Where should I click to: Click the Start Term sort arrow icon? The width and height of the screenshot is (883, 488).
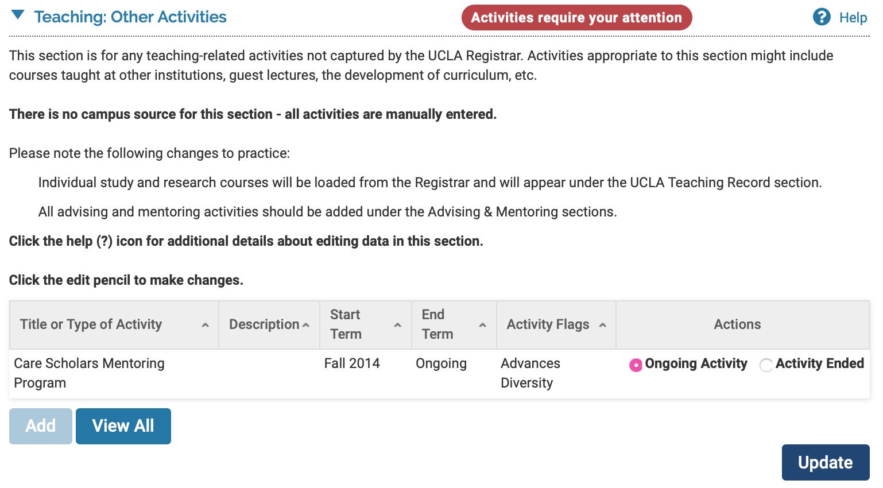tap(397, 325)
